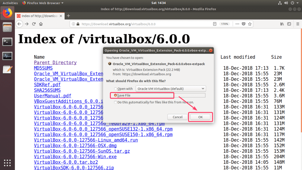Download VirtualBox-6.0.0.tar.bz2
This screenshot has height=170, width=302.
point(66,162)
